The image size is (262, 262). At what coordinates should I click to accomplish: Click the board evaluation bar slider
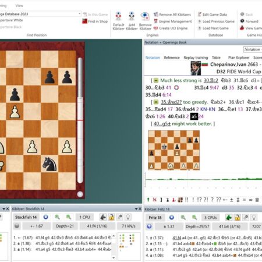[x=80, y=121]
